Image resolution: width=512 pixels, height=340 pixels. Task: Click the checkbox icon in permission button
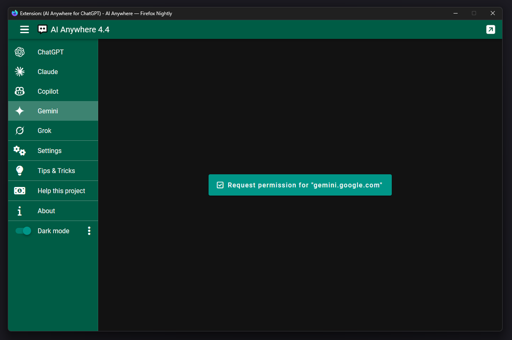click(220, 185)
